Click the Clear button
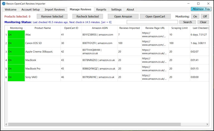This screenshot has width=214, height=131. pos(203,22)
